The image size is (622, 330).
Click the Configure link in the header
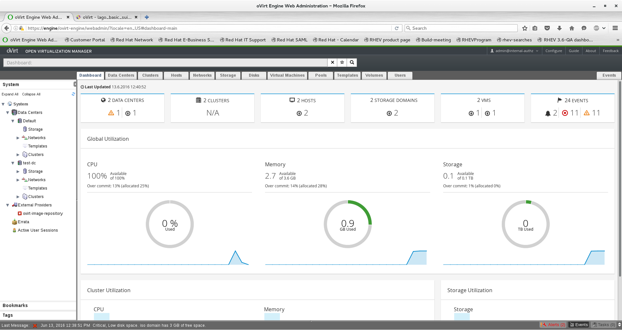[x=553, y=51]
